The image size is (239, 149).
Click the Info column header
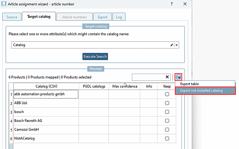[x=149, y=86]
